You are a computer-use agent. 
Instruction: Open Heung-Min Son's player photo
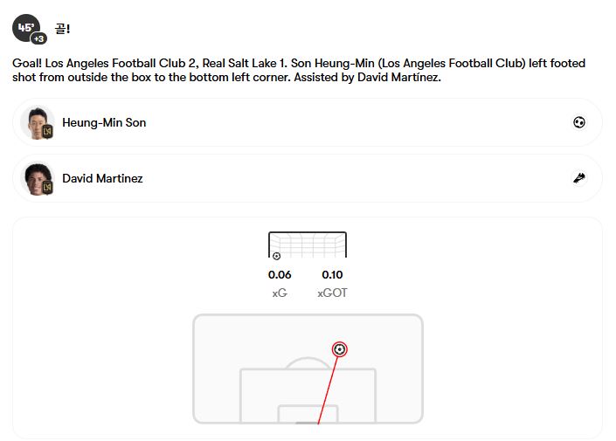tap(36, 122)
